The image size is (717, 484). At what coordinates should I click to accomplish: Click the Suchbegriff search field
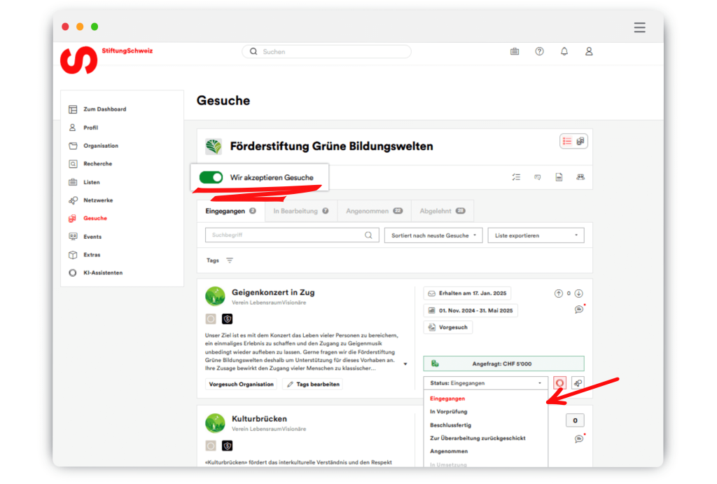click(285, 236)
